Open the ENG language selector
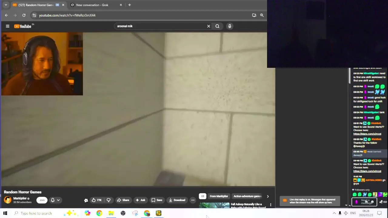The height and width of the screenshot is (218, 388). click(x=353, y=213)
